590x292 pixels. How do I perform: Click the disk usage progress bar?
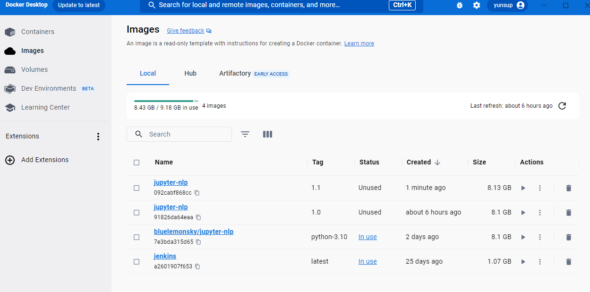point(166,101)
